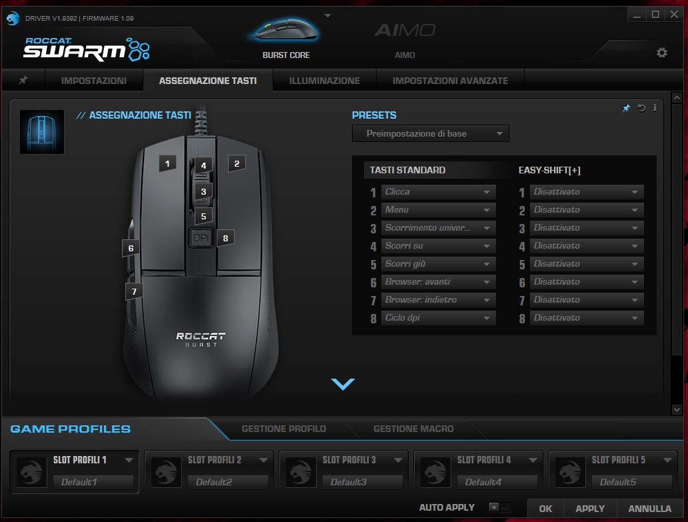Open Easy-Shift button 1 'Disattivato' dropdown

(x=587, y=192)
